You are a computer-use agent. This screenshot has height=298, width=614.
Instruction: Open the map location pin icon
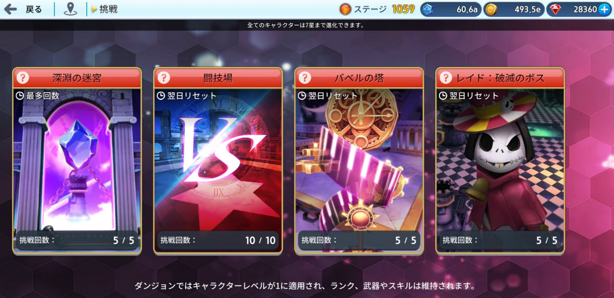[71, 10]
